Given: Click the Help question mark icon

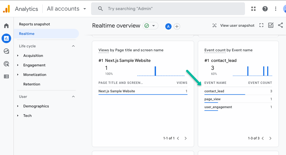Looking at the screenshot, I should pos(265,9).
